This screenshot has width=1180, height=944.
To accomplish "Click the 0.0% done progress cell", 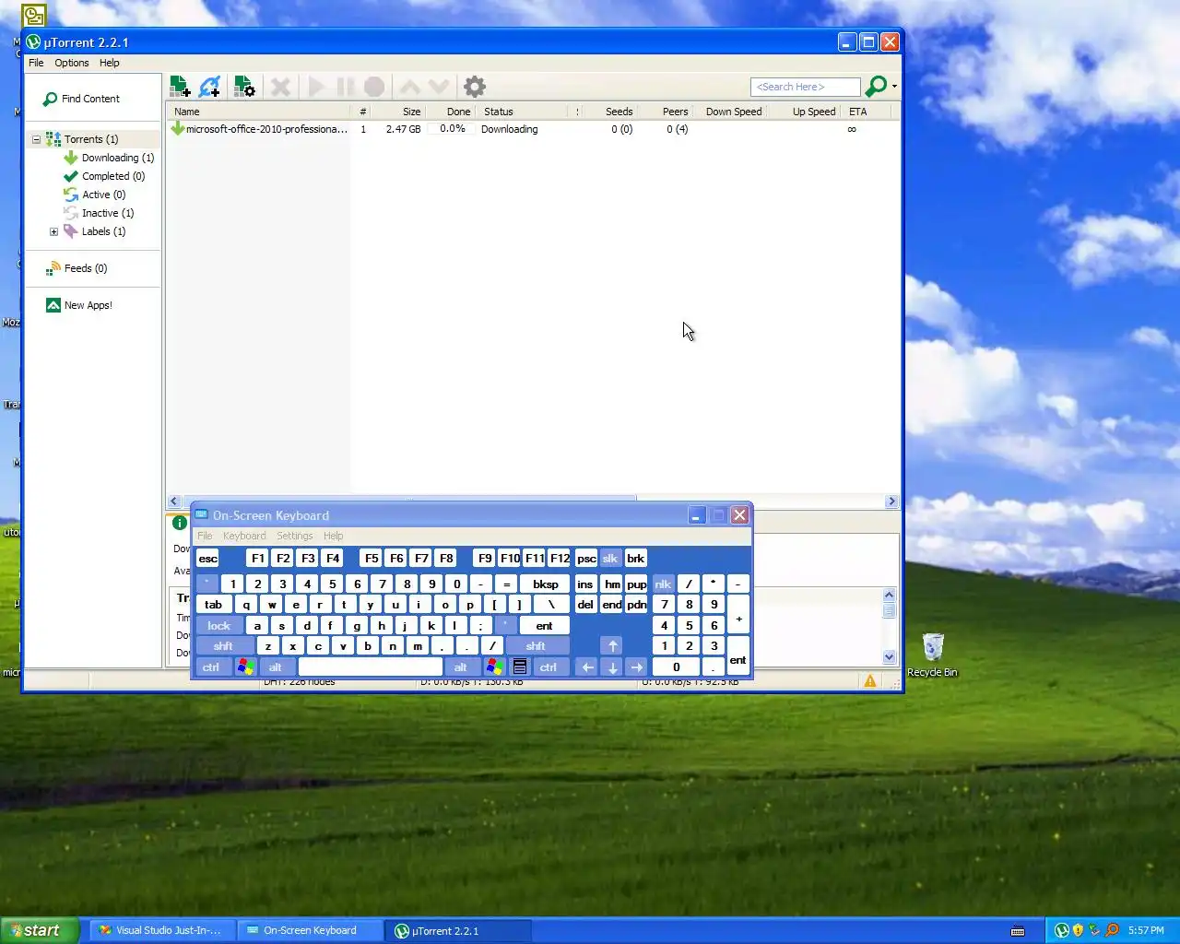I will [x=452, y=129].
